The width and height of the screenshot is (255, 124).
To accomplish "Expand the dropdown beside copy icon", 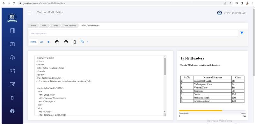I will [x=87, y=41].
